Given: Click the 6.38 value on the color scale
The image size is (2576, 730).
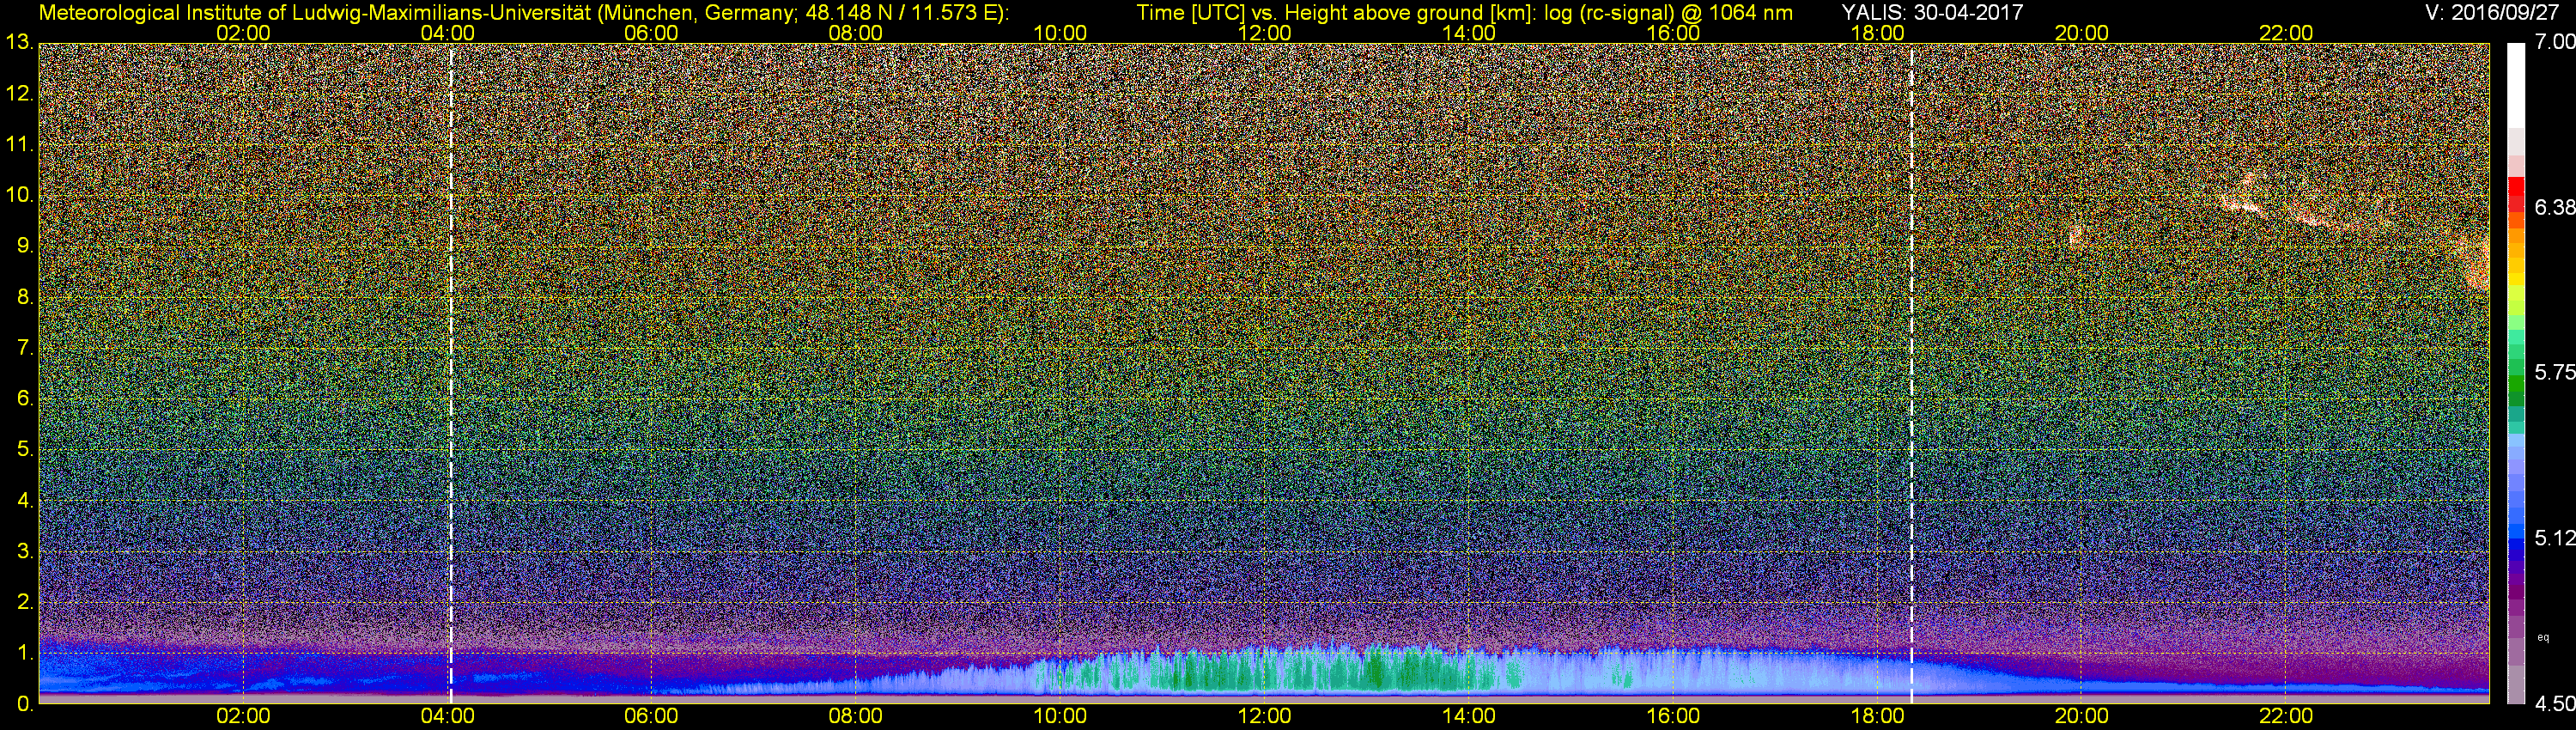Looking at the screenshot, I should point(2555,207).
